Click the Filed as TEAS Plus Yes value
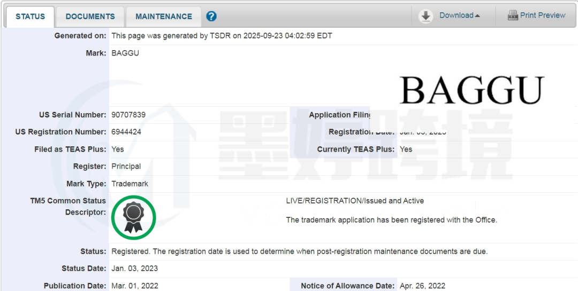The height and width of the screenshot is (291, 578). pos(118,150)
